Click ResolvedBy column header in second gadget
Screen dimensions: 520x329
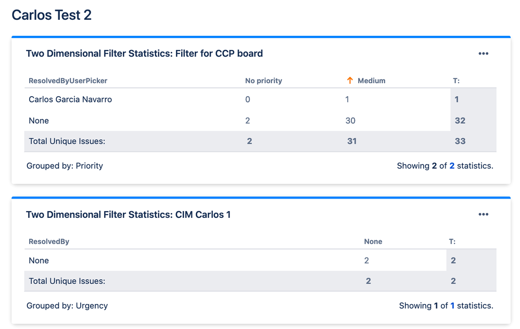(49, 242)
